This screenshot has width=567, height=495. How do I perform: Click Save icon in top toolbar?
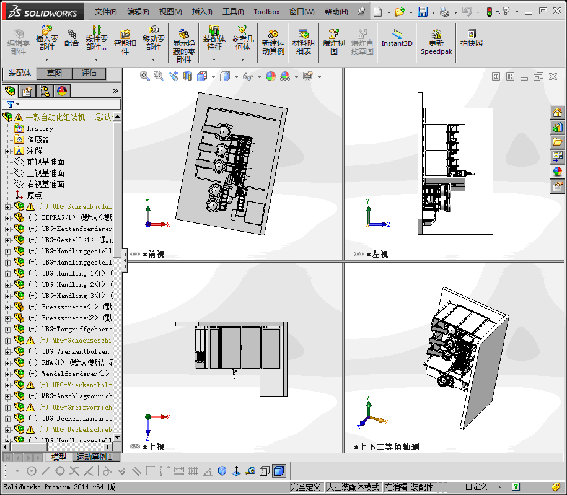423,12
